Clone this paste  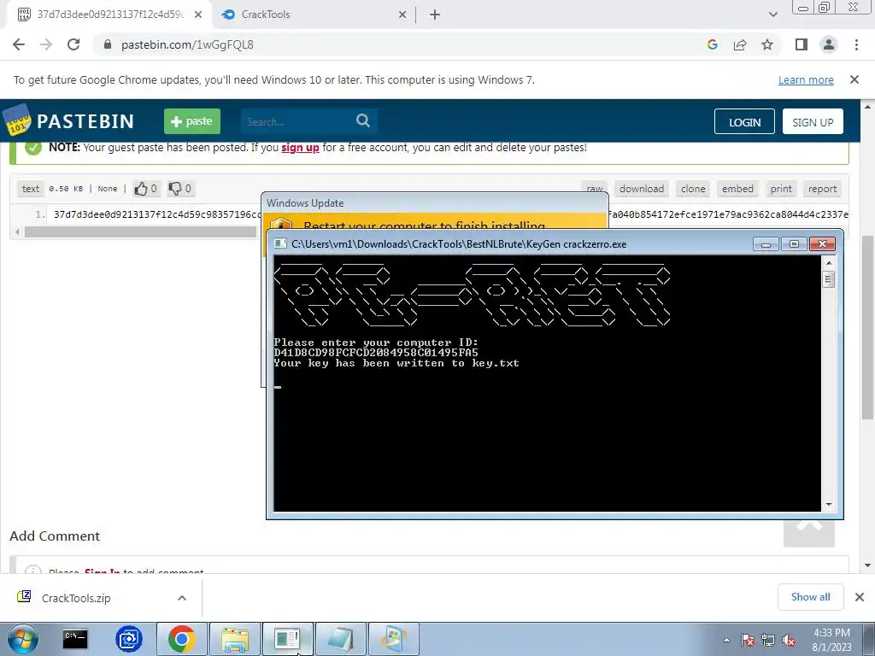pos(693,189)
